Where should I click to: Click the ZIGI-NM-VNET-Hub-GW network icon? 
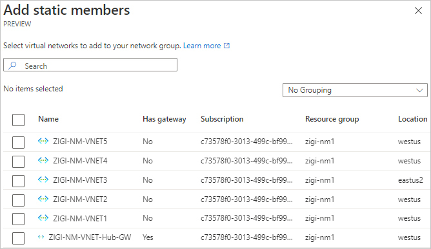(41, 237)
